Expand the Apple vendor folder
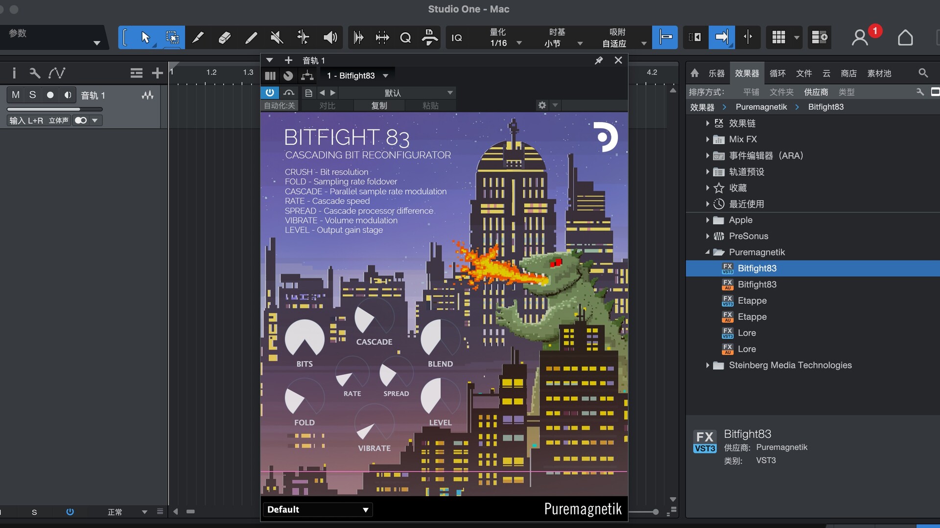 707,220
